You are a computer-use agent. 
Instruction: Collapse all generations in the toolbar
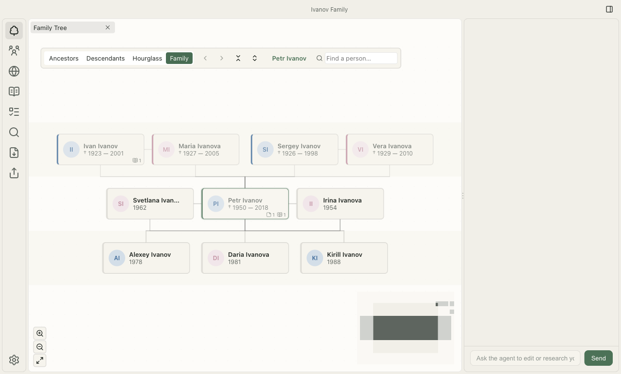click(238, 58)
